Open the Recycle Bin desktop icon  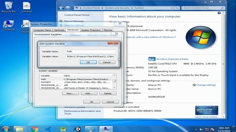tap(8, 7)
